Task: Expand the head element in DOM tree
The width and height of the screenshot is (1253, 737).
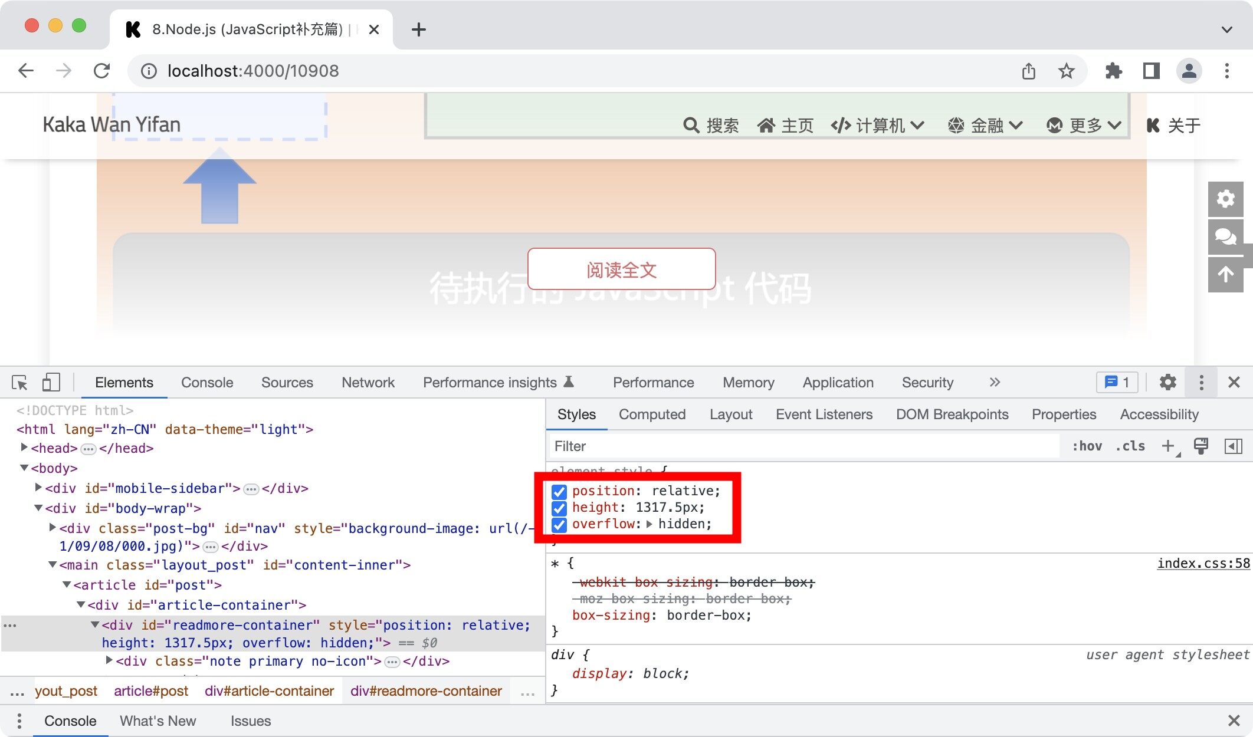Action: (x=24, y=448)
